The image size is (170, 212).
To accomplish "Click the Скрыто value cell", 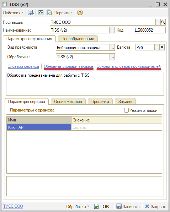I will pos(117,127).
